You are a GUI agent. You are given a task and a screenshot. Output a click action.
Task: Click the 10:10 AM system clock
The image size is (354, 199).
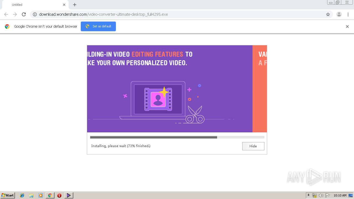point(340,195)
